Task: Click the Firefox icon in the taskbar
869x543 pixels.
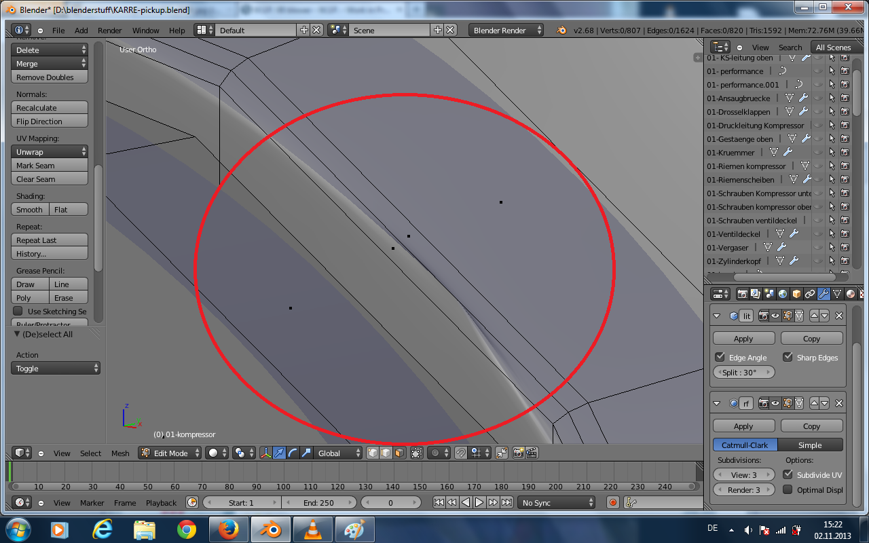Action: click(x=229, y=529)
